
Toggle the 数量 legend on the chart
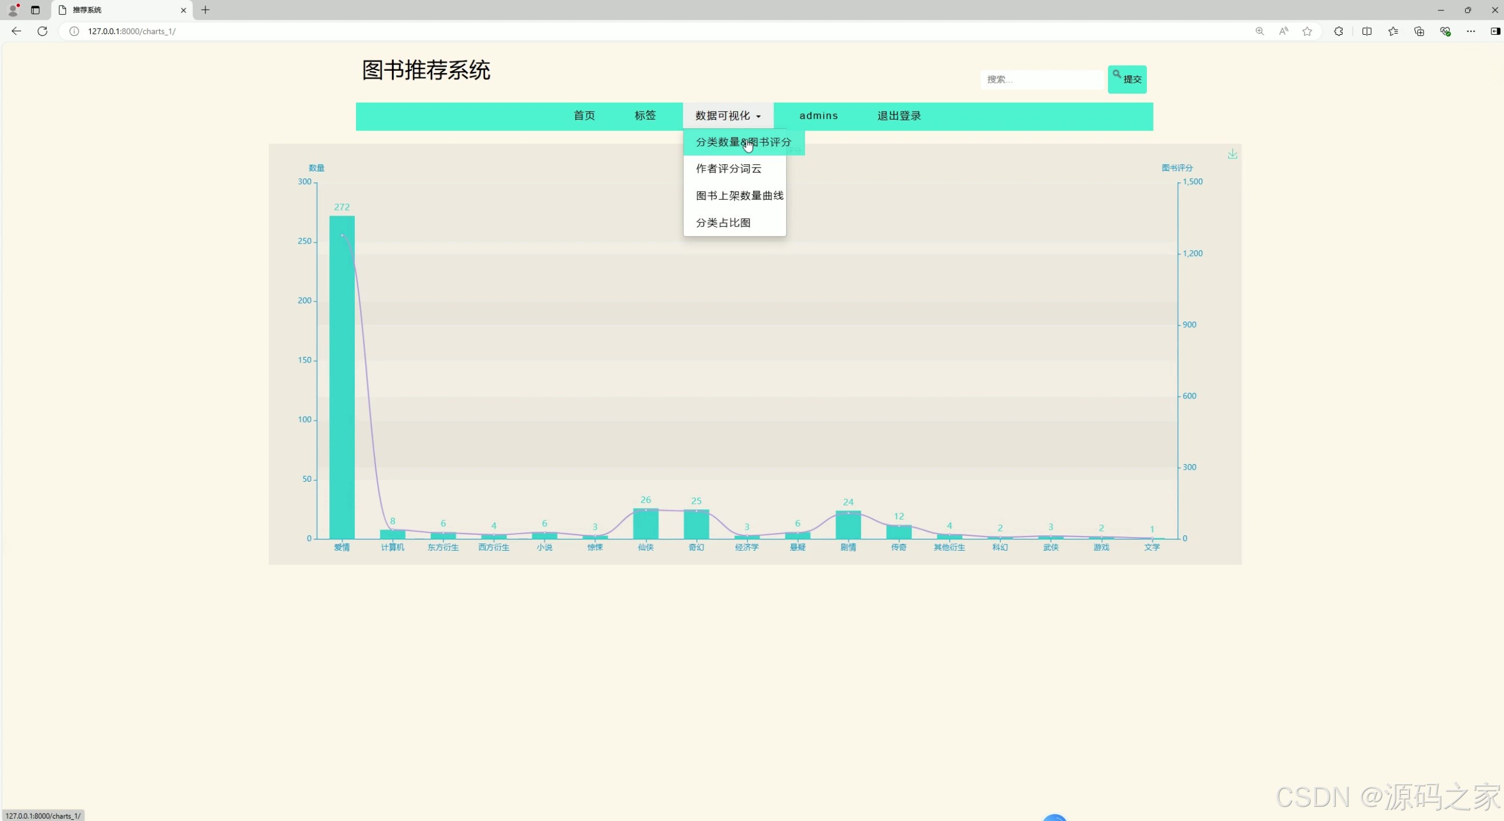317,168
